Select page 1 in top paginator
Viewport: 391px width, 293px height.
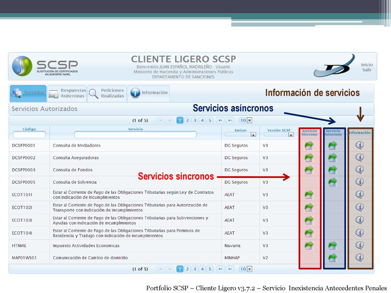click(x=180, y=120)
